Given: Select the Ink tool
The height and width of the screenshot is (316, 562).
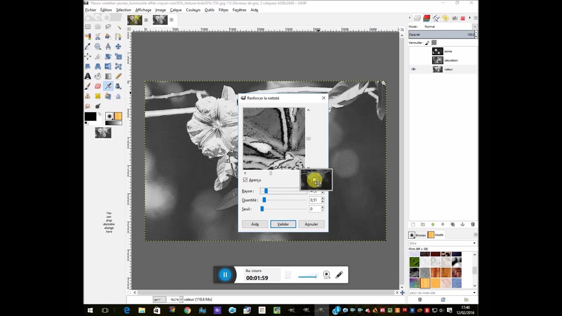Looking at the screenshot, I should click(118, 86).
